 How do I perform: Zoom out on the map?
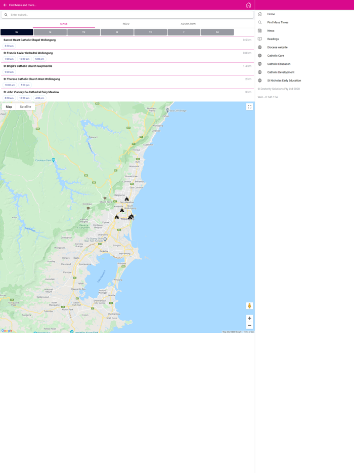(249, 326)
